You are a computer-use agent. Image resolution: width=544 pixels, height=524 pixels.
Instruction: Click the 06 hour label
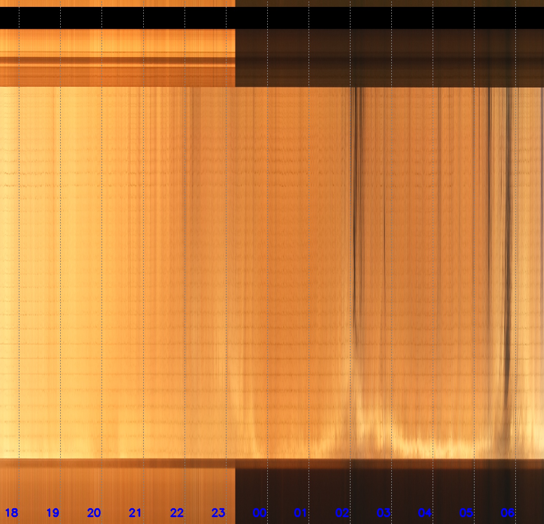click(507, 513)
